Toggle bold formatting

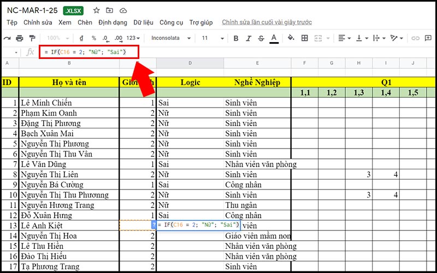point(236,38)
